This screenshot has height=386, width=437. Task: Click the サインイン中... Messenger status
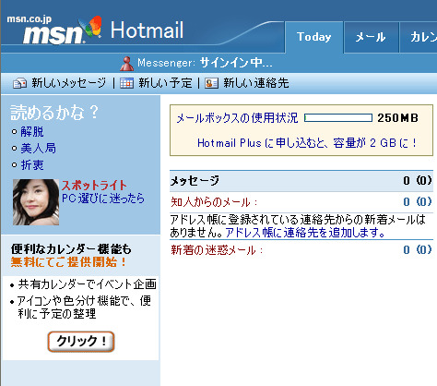point(236,63)
